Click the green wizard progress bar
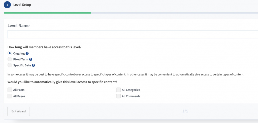The image size is (258, 123). (47, 13)
